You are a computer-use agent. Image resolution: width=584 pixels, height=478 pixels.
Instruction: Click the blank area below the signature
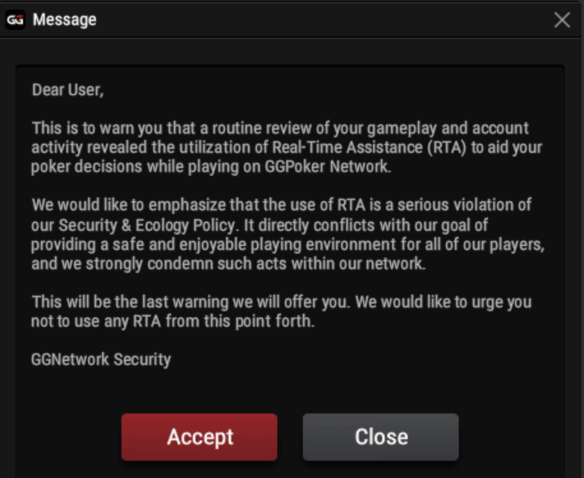291,389
